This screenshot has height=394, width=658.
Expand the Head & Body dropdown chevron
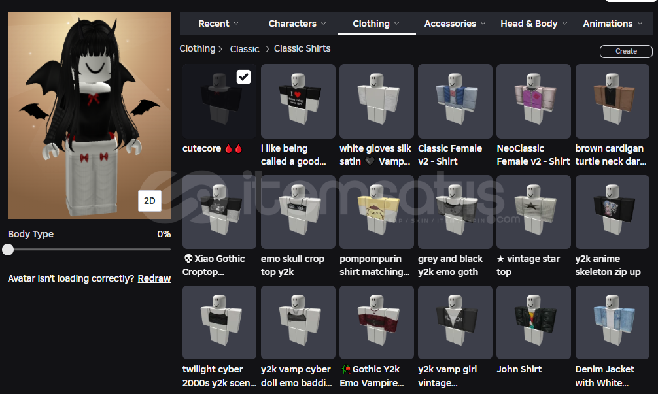pyautogui.click(x=565, y=24)
